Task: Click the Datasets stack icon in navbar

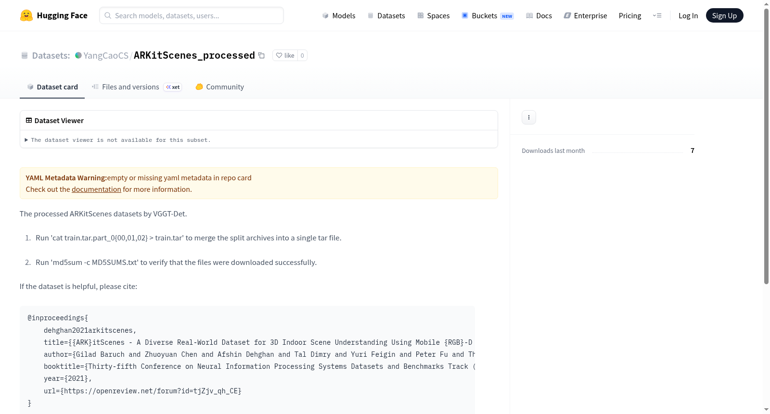Action: (371, 16)
